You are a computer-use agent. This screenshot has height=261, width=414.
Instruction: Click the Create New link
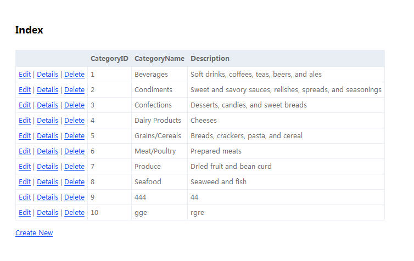click(34, 233)
